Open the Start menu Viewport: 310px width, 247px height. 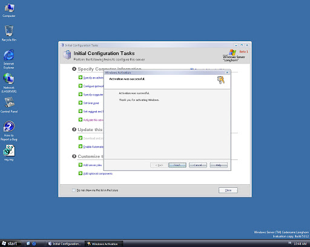point(10,243)
